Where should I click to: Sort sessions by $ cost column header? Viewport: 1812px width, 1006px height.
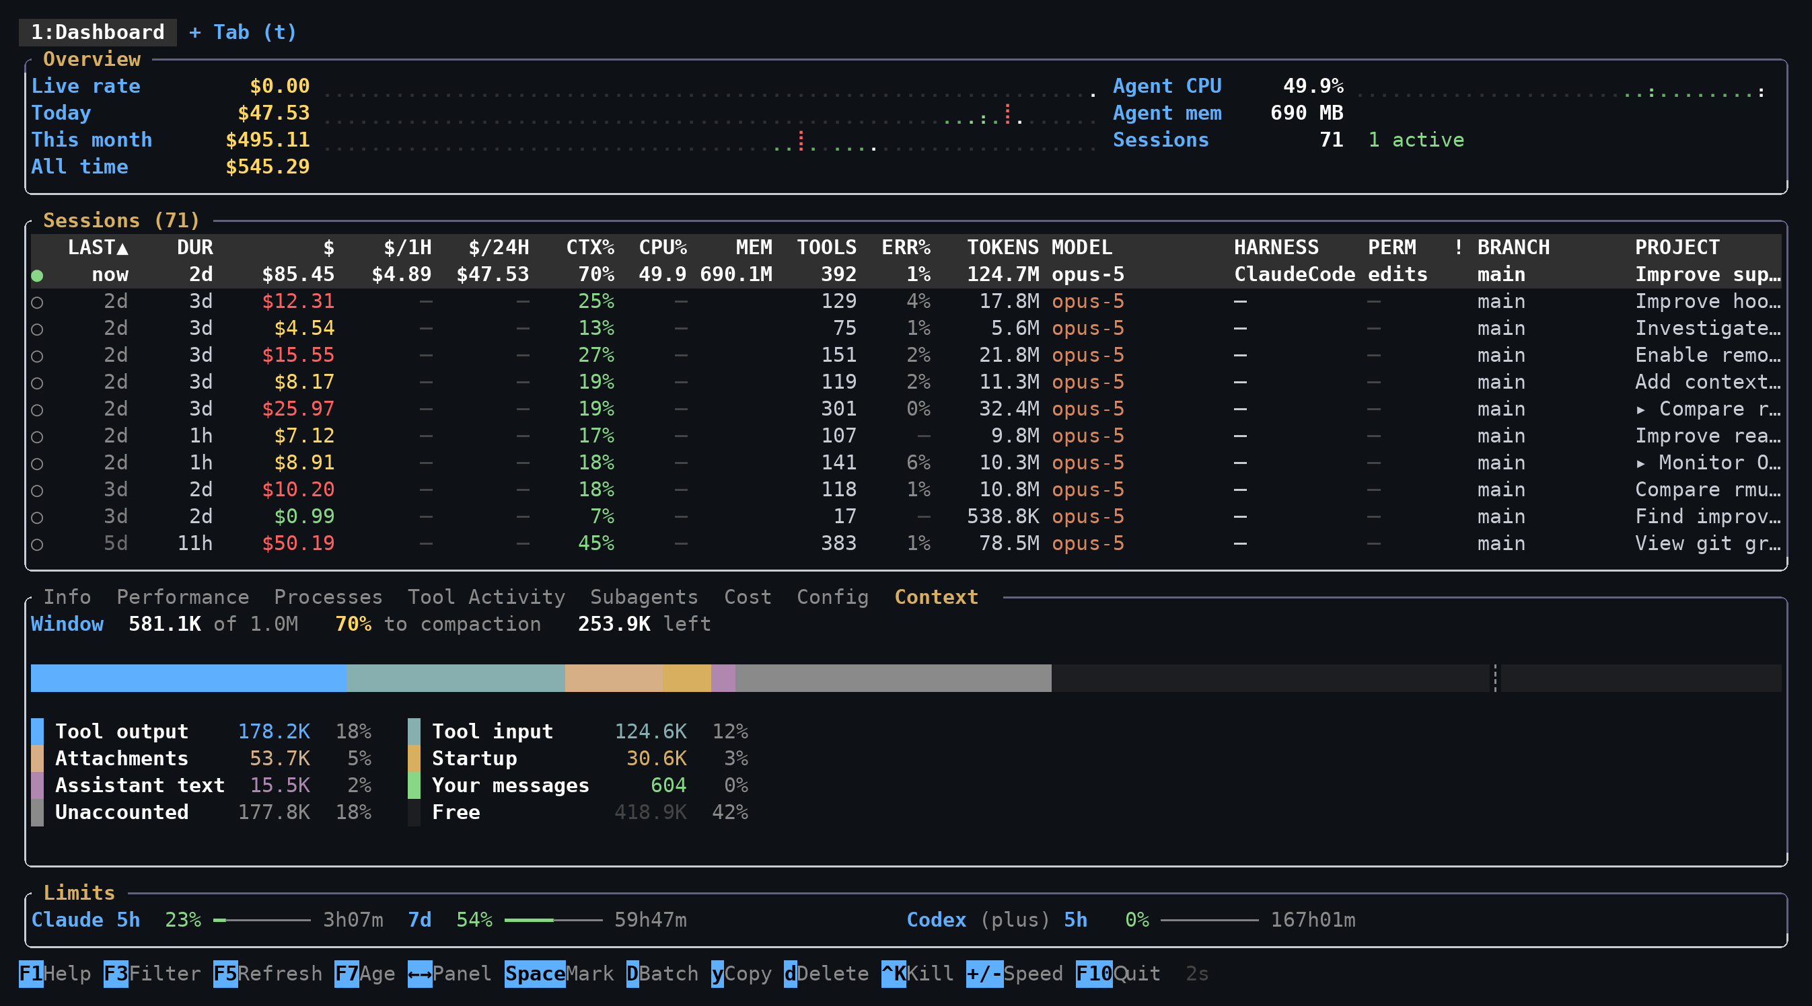pos(328,247)
